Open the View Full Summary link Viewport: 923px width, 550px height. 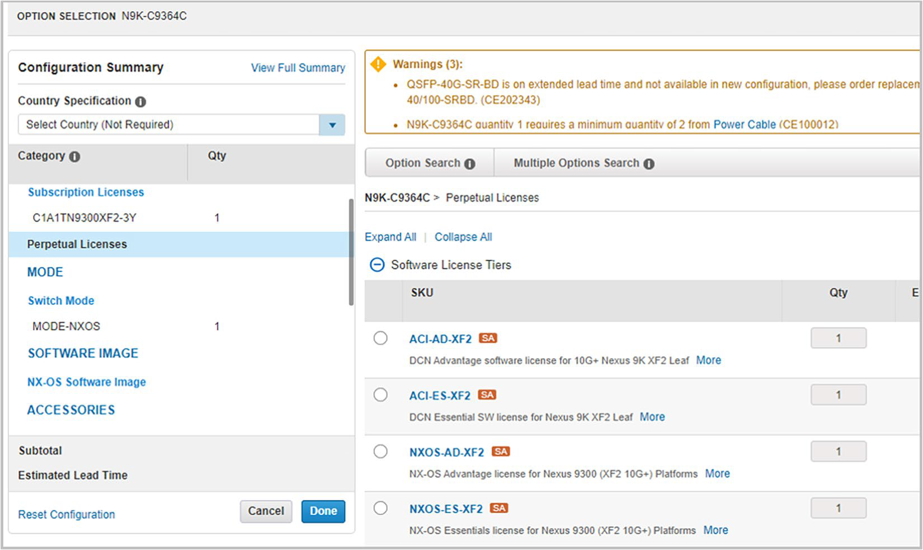(298, 68)
